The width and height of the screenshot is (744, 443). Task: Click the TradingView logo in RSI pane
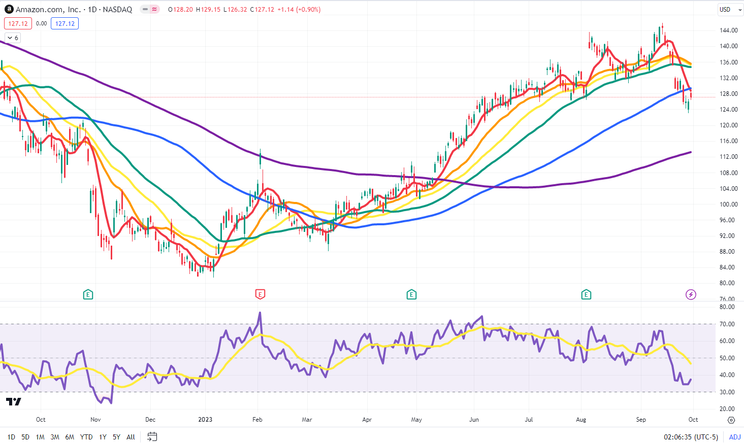[x=14, y=402]
